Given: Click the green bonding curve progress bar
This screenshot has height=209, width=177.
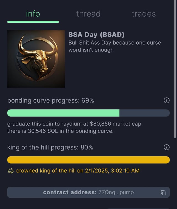Looking at the screenshot, I should [63, 113].
